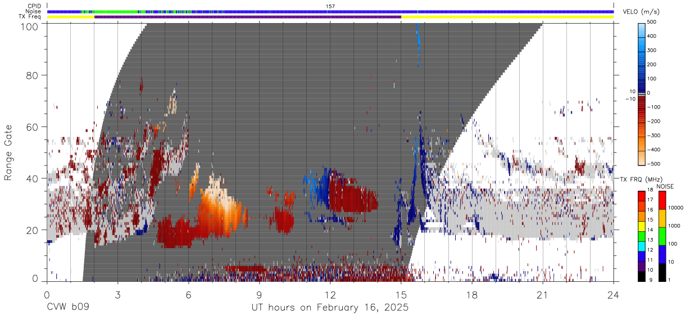Click the CPID value 157
Image resolution: width=690 pixels, height=319 pixels.
coord(330,6)
